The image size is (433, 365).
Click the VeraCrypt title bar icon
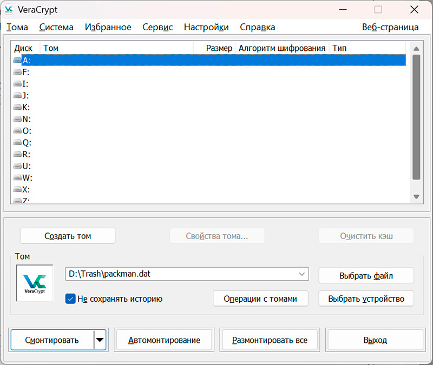point(9,10)
